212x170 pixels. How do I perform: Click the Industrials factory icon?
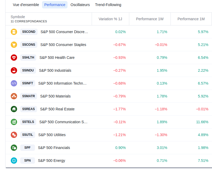coord(14,70)
